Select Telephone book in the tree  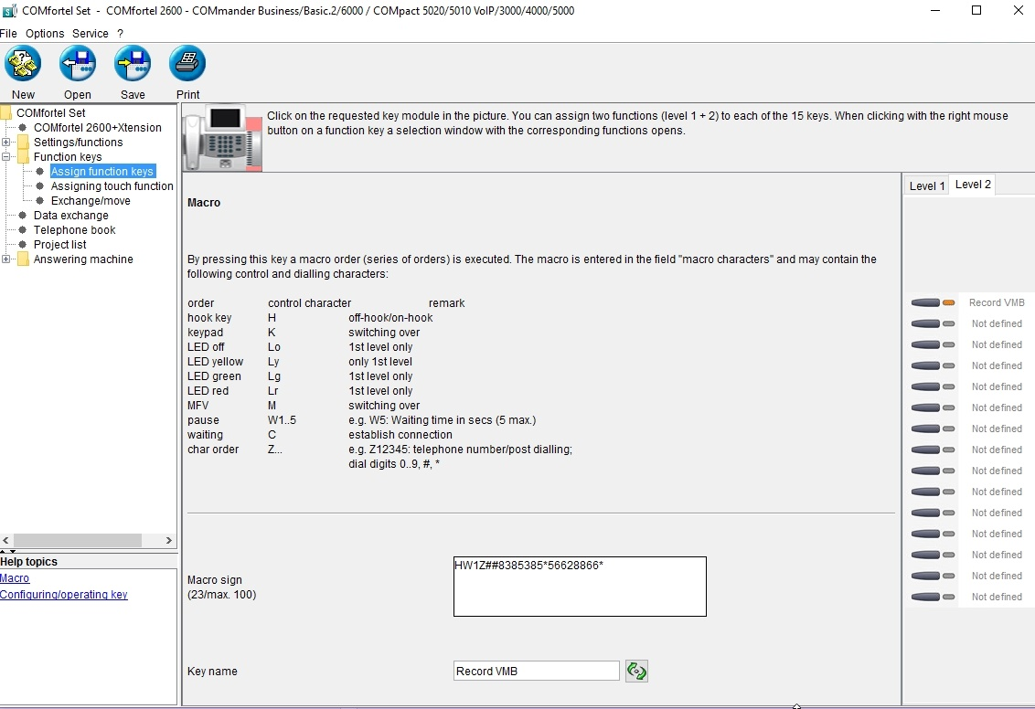(x=74, y=230)
